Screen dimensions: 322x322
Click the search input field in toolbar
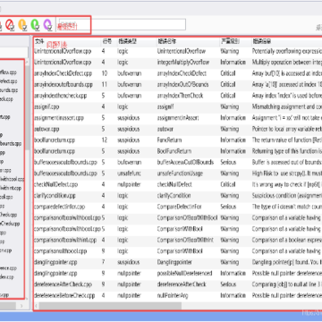122,24
